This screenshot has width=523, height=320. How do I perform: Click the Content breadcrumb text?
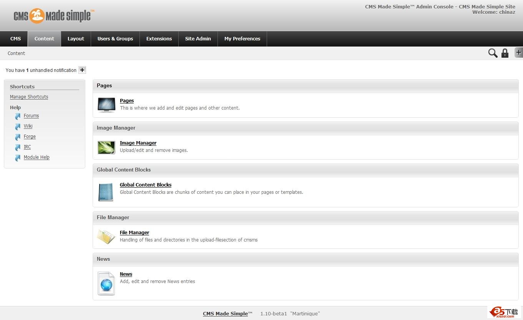pos(16,53)
